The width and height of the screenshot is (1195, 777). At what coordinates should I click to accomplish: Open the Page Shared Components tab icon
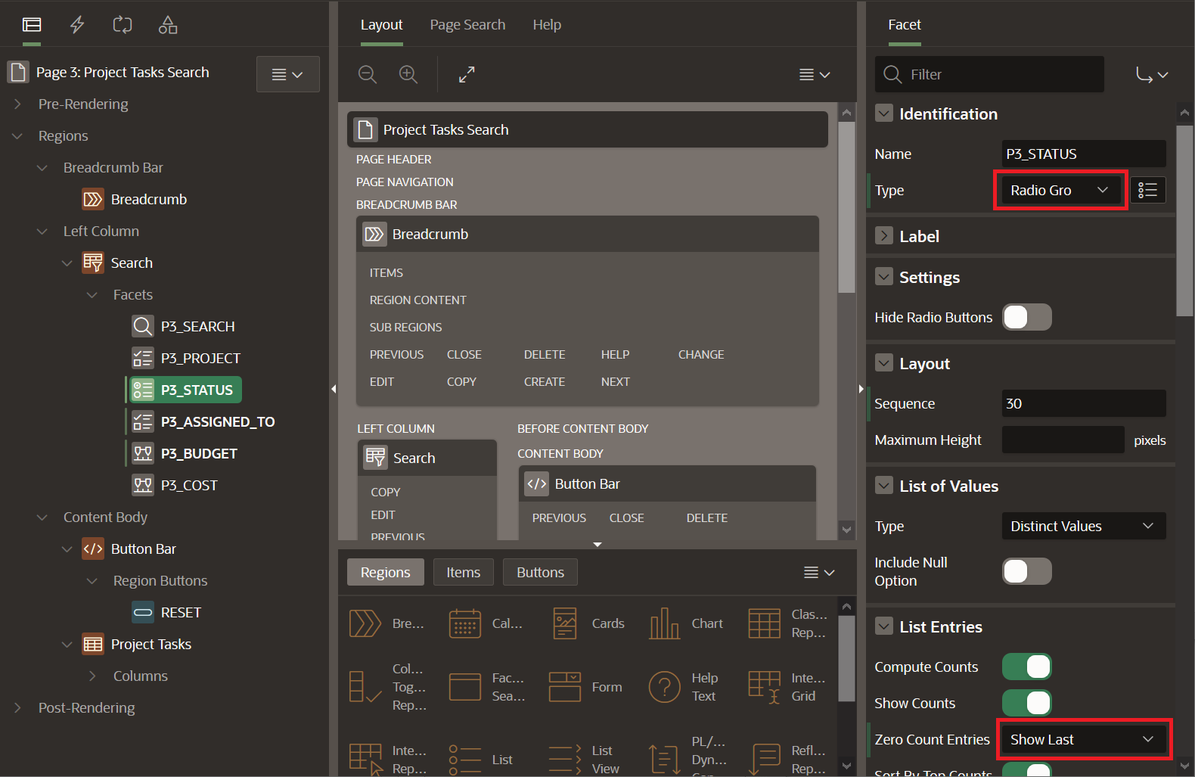point(168,25)
